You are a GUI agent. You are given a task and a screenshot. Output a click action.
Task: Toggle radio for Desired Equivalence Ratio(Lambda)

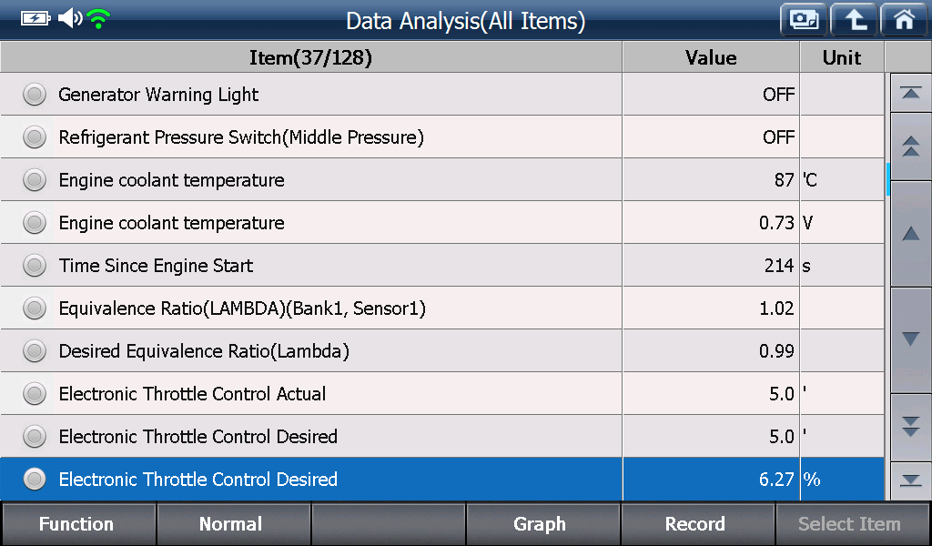tap(35, 351)
